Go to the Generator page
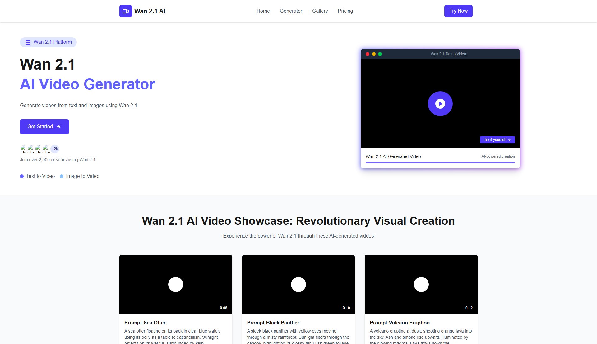The height and width of the screenshot is (344, 597). [291, 11]
